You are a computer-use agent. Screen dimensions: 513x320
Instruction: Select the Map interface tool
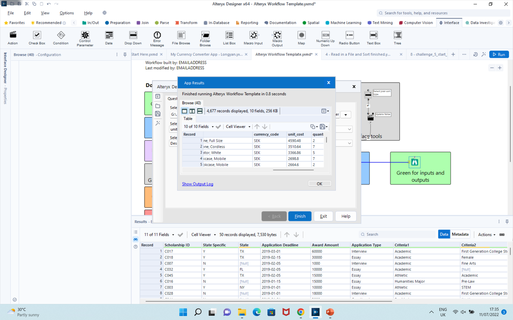click(301, 38)
